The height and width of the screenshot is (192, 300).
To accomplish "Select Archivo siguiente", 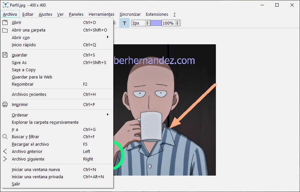I will pos(57,159).
